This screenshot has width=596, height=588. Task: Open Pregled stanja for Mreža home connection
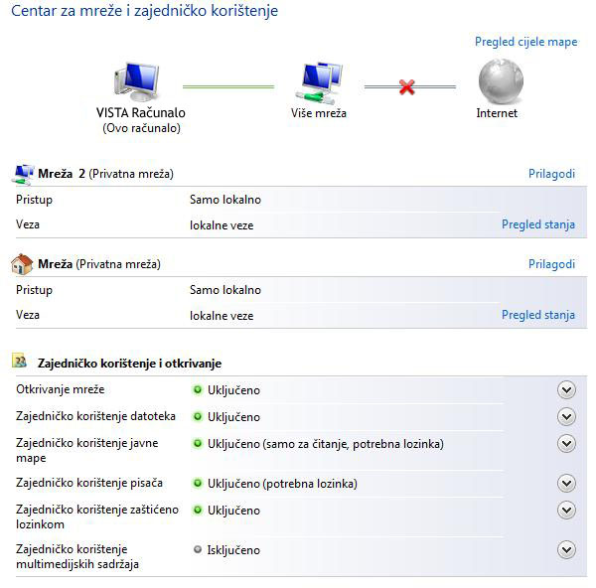pos(537,315)
